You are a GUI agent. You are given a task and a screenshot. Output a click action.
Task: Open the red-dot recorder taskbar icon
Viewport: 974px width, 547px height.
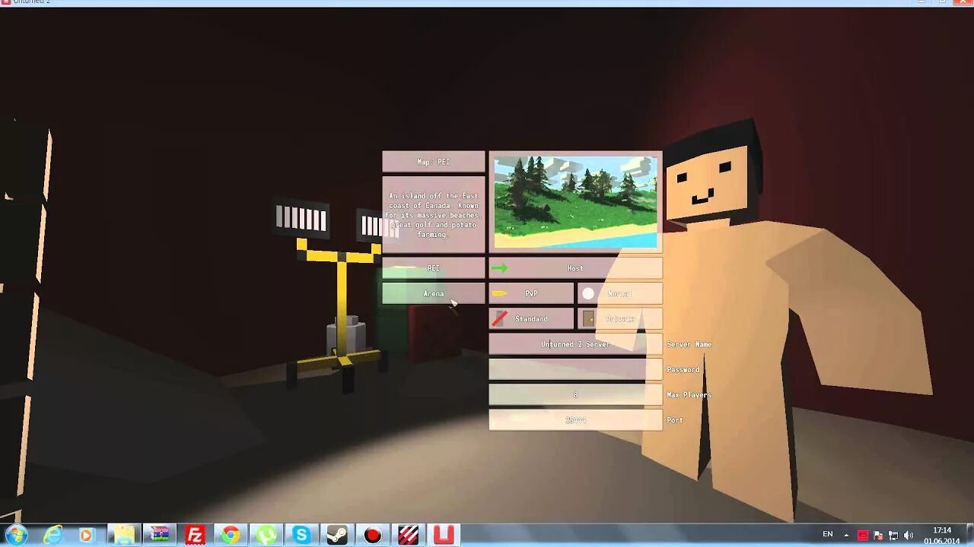coord(373,535)
